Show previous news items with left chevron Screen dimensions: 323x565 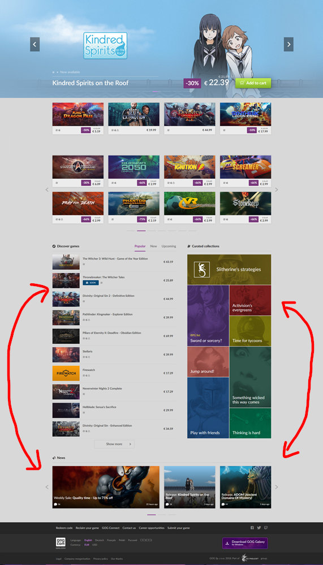(x=47, y=487)
